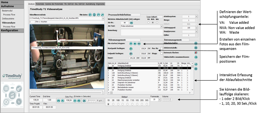The image size is (259, 113).
Task: Open film file via folder icon
Action: [90, 15]
